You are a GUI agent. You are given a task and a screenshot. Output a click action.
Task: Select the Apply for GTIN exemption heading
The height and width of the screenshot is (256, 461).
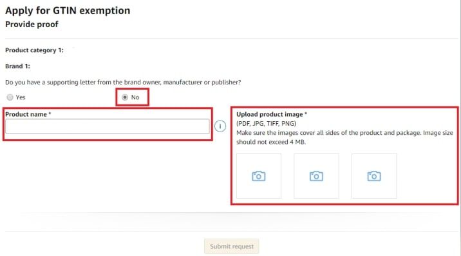[68, 10]
